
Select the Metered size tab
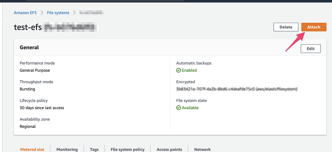click(32, 149)
